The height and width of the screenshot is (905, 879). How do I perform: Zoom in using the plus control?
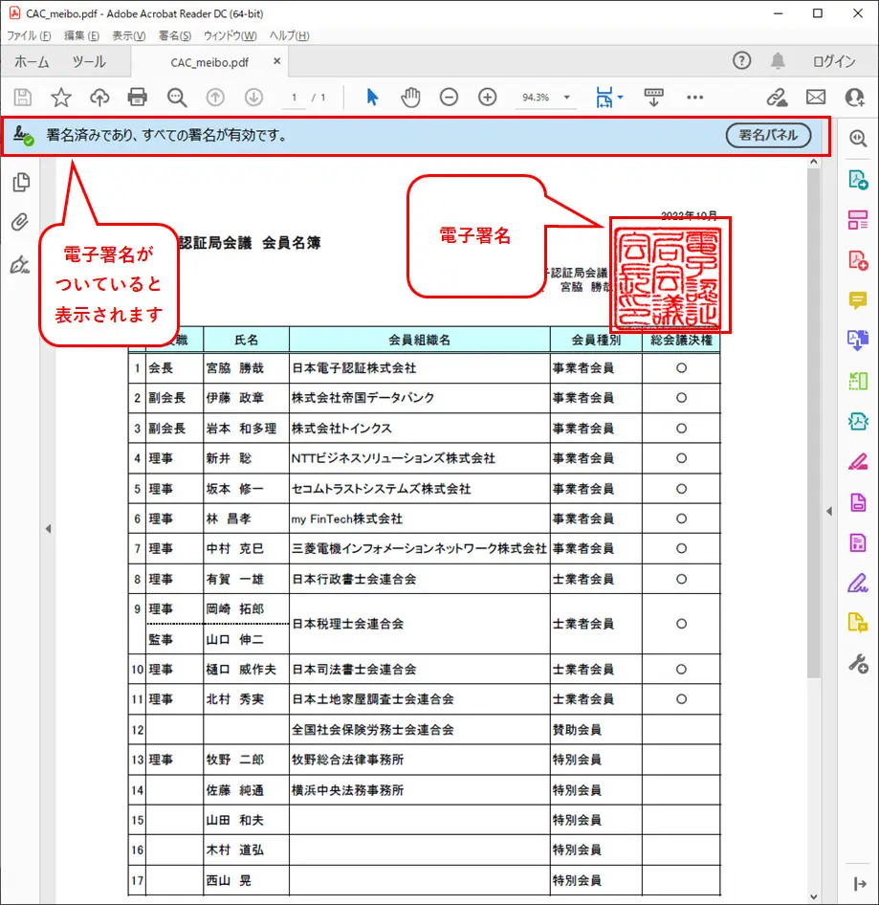[487, 97]
